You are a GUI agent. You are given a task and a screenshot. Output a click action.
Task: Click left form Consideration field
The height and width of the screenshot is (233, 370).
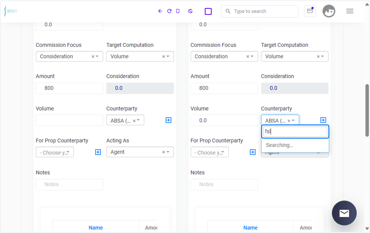point(140,88)
